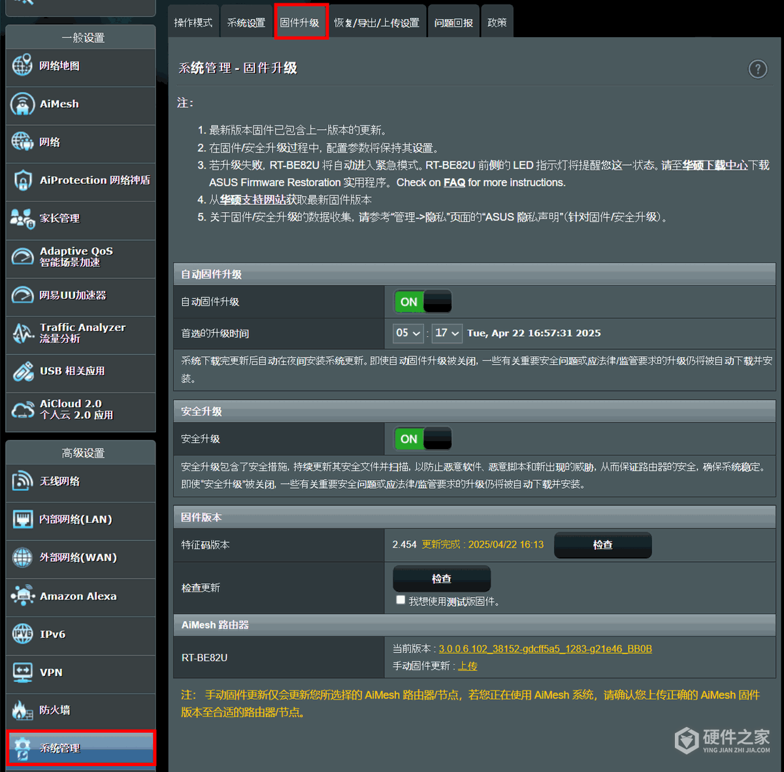Open the FAQ link
The height and width of the screenshot is (772, 784).
point(454,183)
